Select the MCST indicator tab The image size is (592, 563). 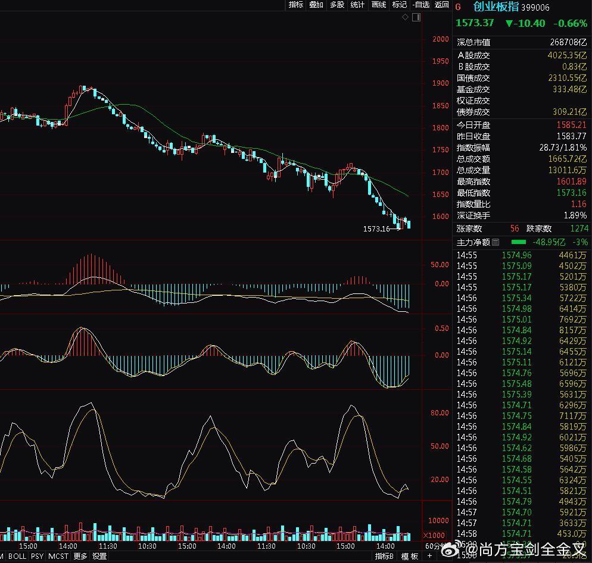(58, 556)
